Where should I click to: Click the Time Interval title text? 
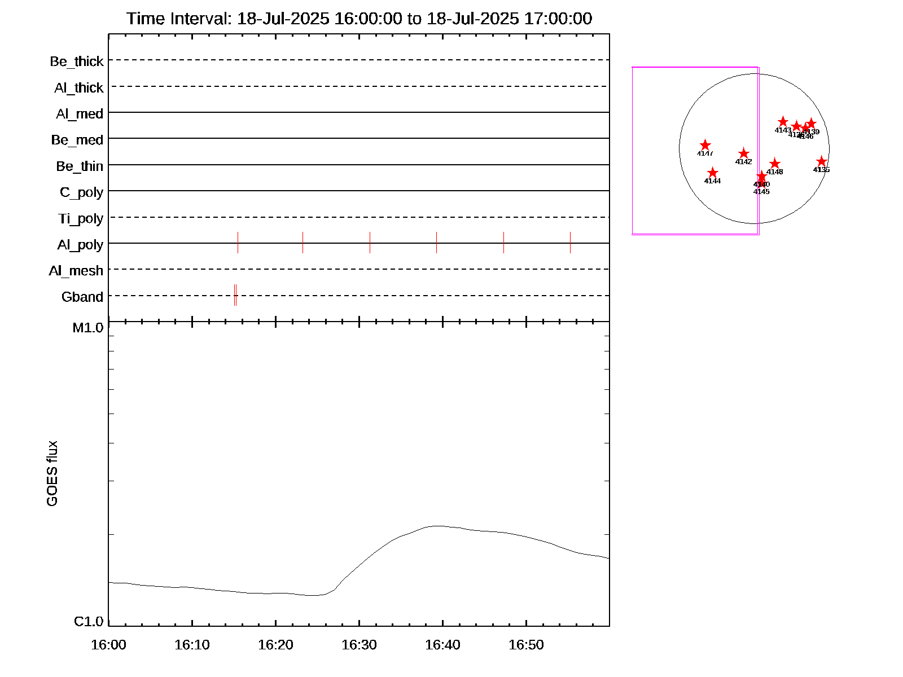click(359, 19)
